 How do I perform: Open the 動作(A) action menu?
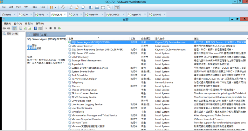pyautogui.click(x=18, y=24)
